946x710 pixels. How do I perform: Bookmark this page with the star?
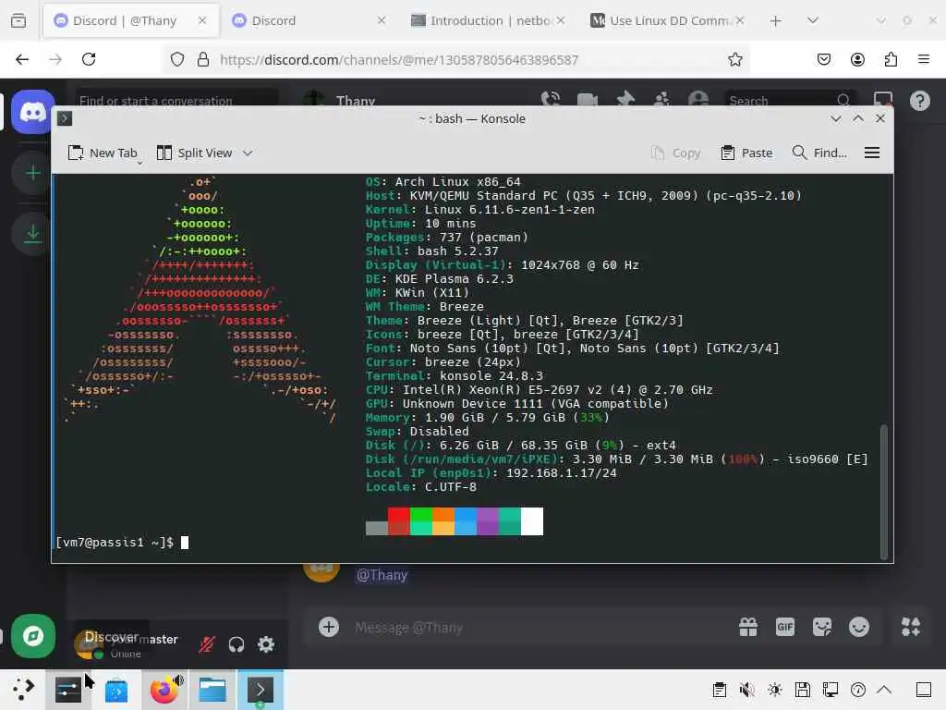pyautogui.click(x=734, y=59)
